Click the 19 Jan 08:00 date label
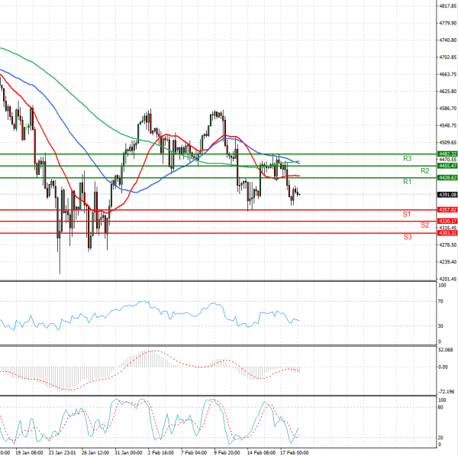This screenshot has width=458, height=456. tap(29, 453)
